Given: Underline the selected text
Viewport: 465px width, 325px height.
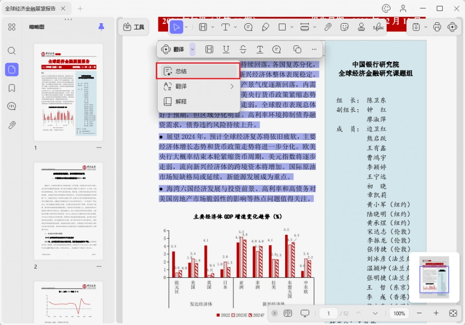Looking at the screenshot, I should pos(226,49).
